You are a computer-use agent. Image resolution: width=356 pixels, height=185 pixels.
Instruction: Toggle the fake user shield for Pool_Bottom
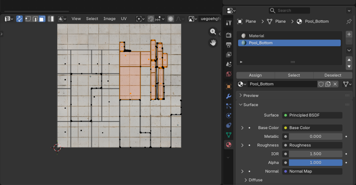point(321,84)
